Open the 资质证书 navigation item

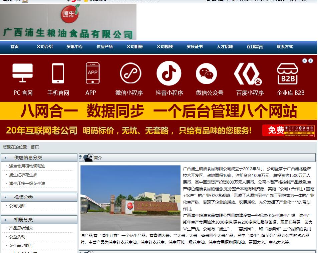(x=195, y=47)
